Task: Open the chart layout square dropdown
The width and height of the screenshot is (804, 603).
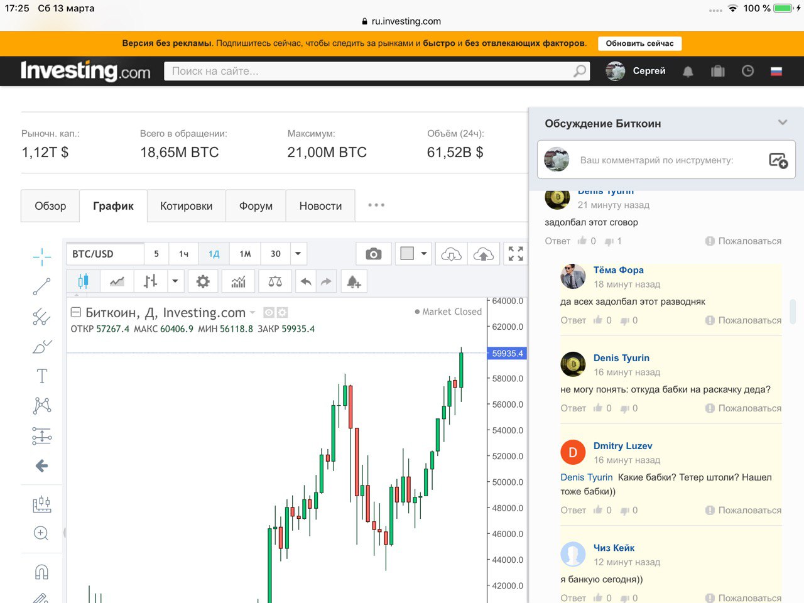Action: pos(413,254)
